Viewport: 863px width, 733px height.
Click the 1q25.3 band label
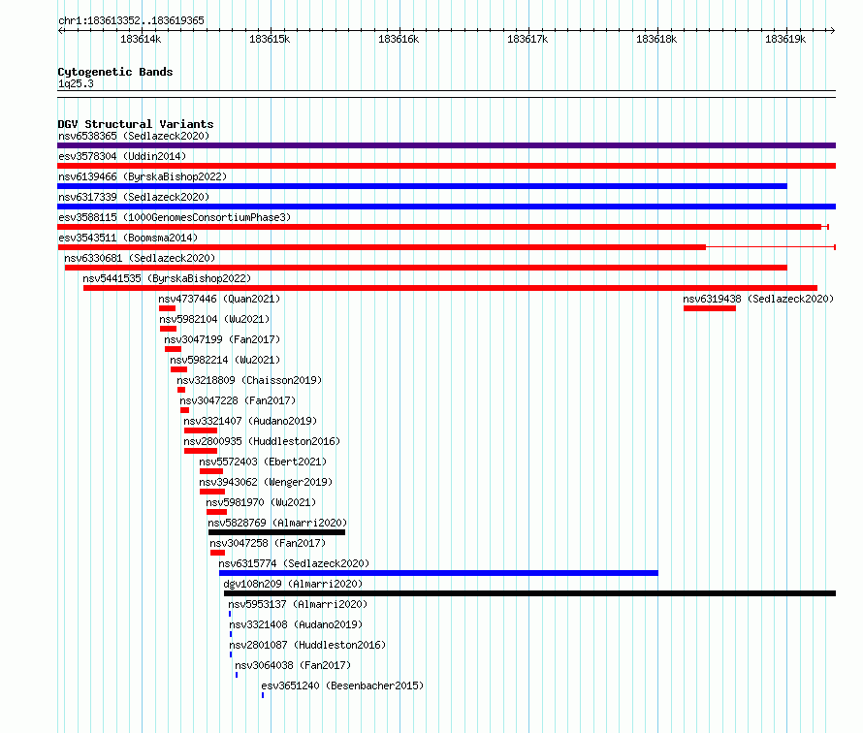tap(76, 83)
